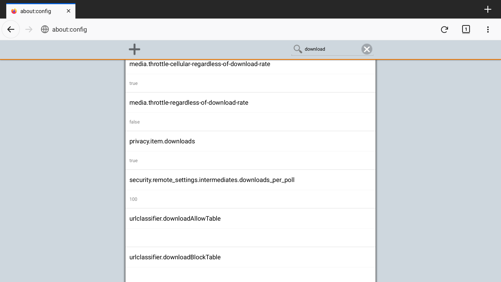Click the globe site info icon
Viewport: 501px width, 282px height.
tap(45, 29)
